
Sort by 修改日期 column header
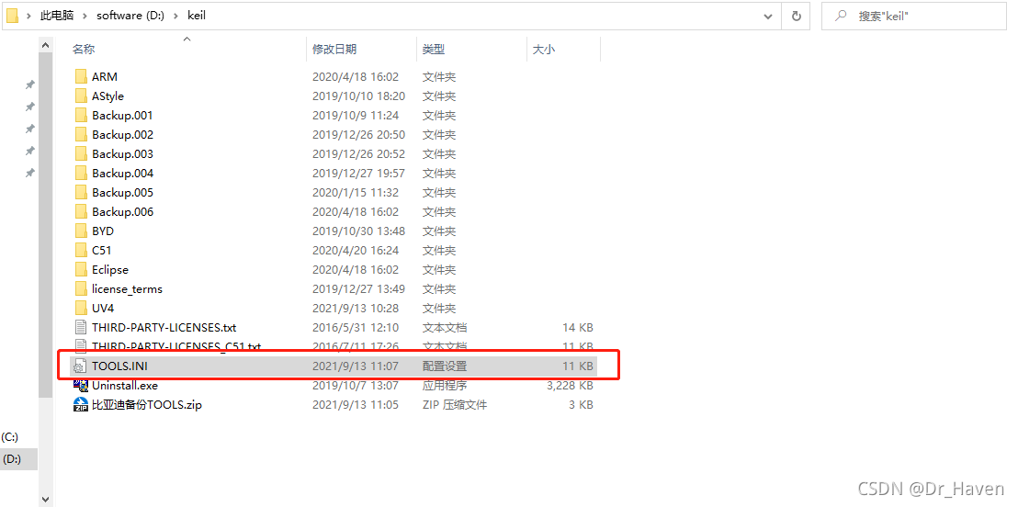(x=334, y=50)
